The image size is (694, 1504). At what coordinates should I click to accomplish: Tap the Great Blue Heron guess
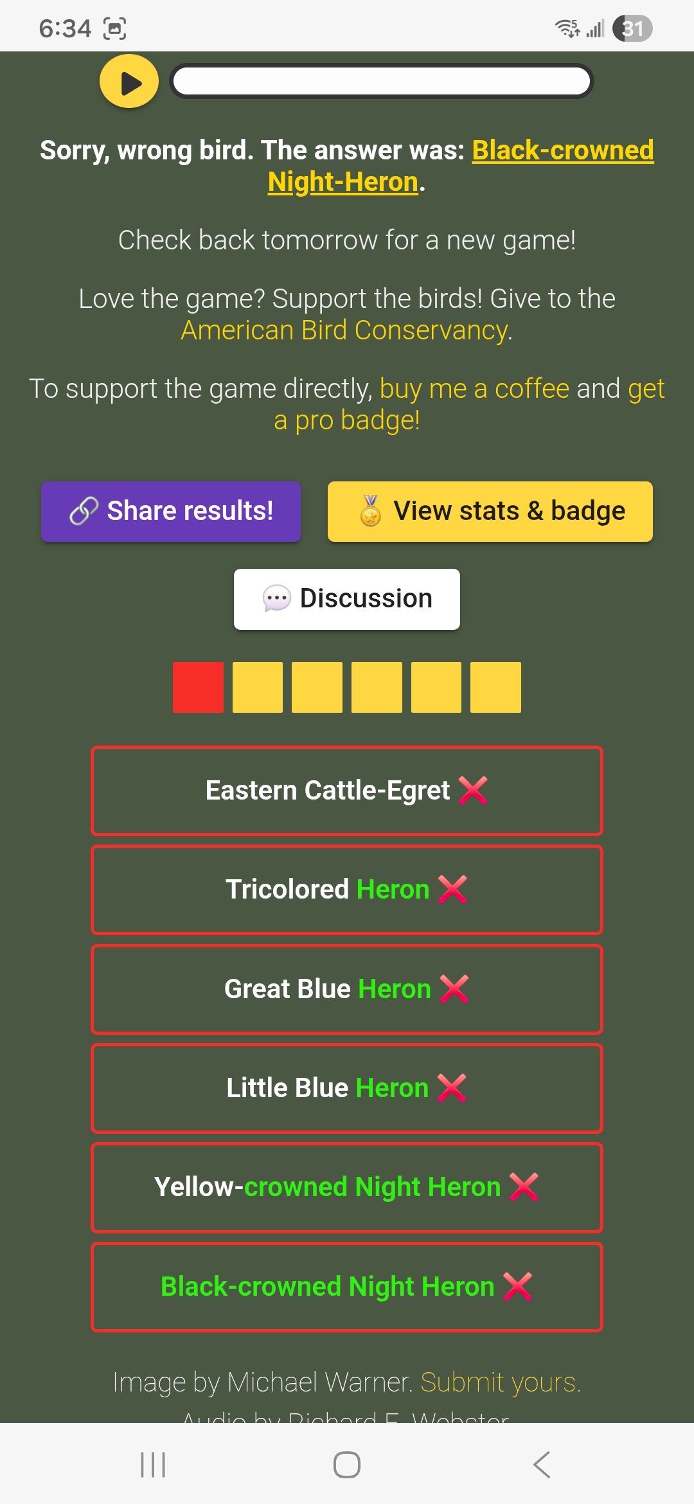pos(347,989)
